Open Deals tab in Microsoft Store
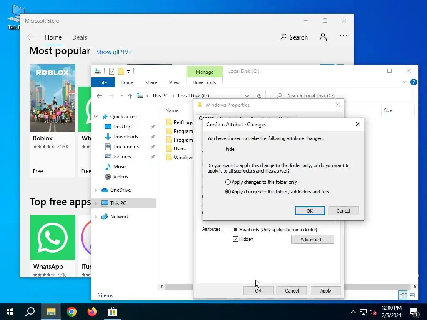427x320 pixels. pos(80,37)
